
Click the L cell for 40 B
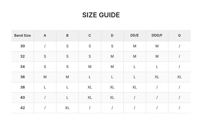[67, 98]
